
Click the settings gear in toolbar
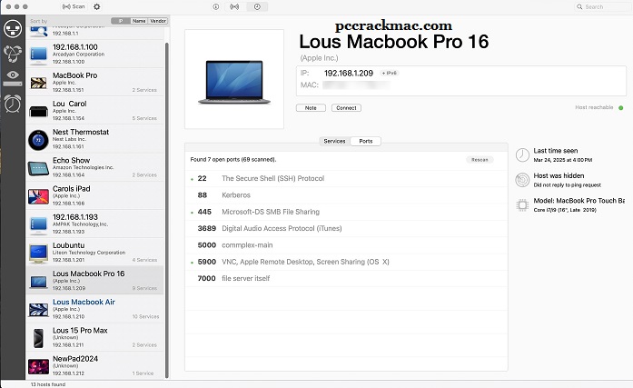coord(97,6)
